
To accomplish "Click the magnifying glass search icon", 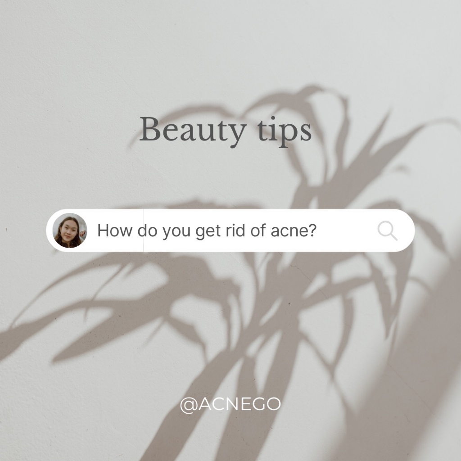I will 388,231.
